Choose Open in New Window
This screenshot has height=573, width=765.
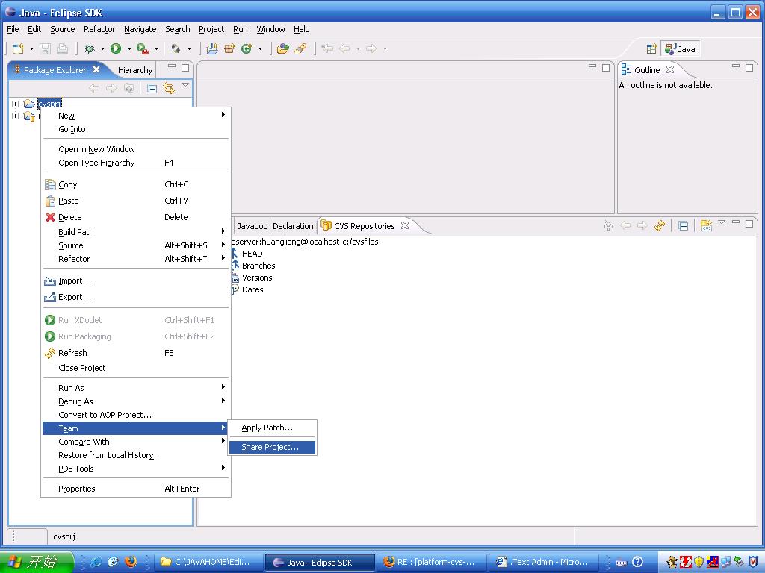click(x=136, y=149)
